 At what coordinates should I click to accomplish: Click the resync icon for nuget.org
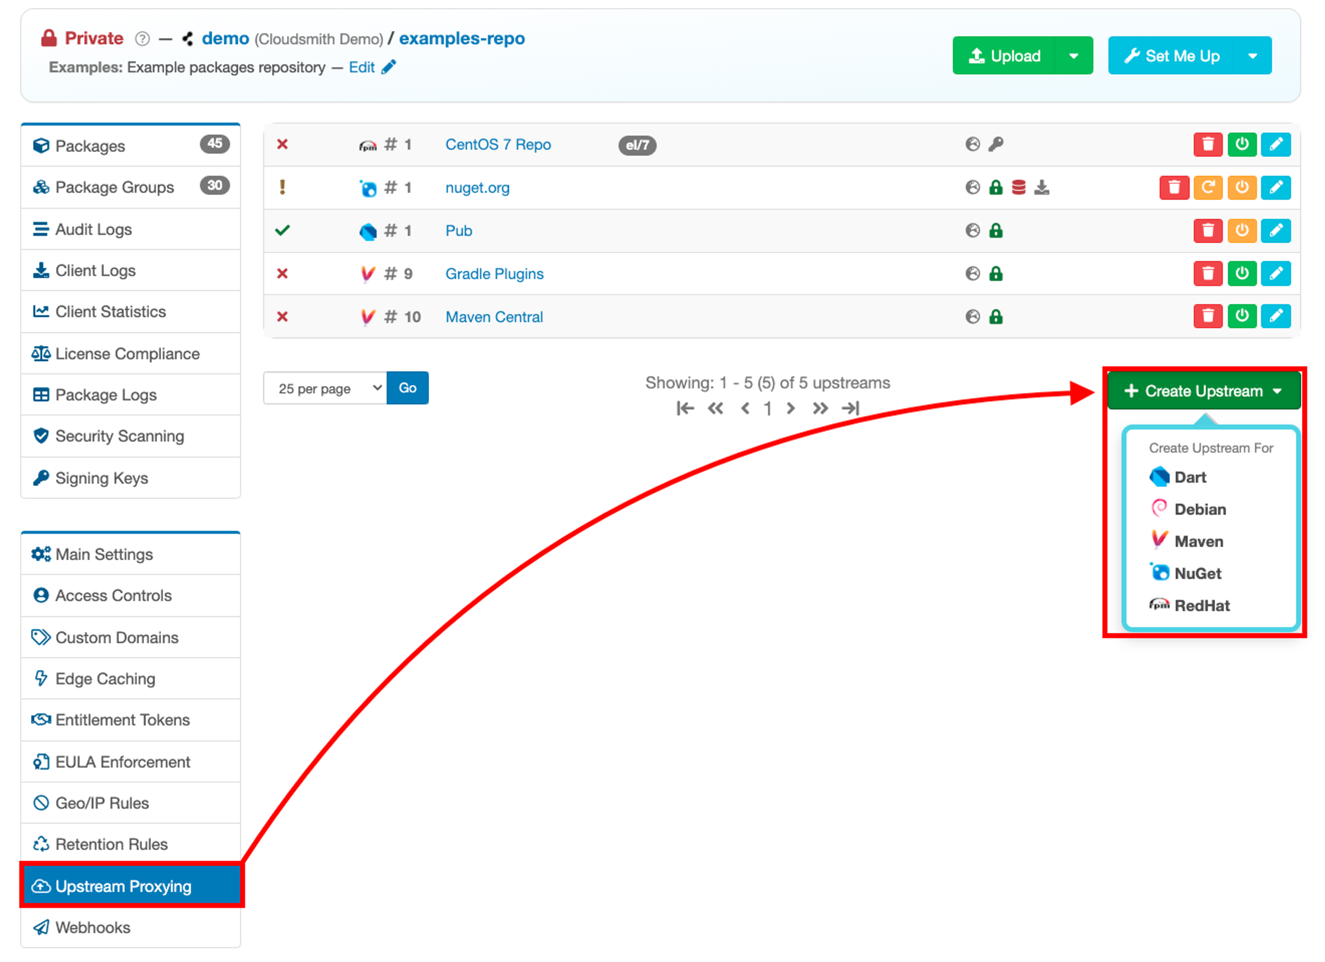(1208, 188)
